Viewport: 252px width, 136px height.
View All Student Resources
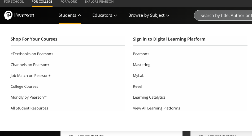pyautogui.click(x=29, y=108)
